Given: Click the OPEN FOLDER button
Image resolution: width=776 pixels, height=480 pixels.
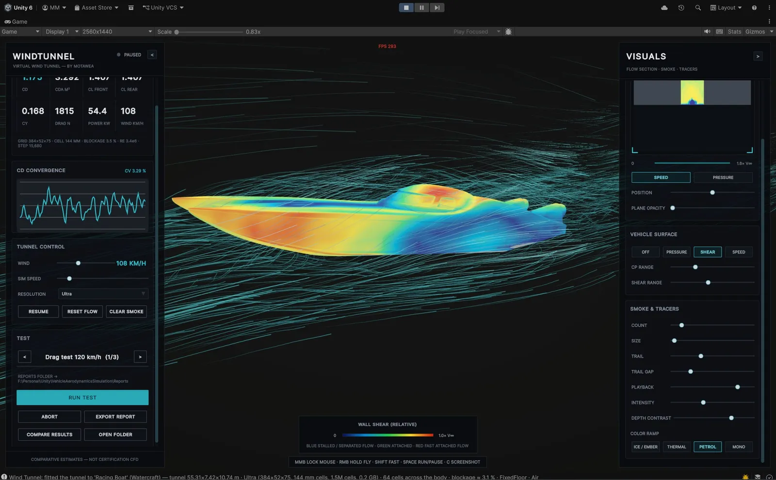Looking at the screenshot, I should coord(115,435).
